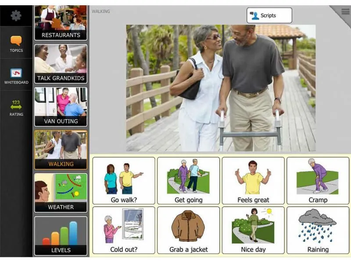351x263 pixels.
Task: Open the Rating scale tool
Action: [x=16, y=108]
